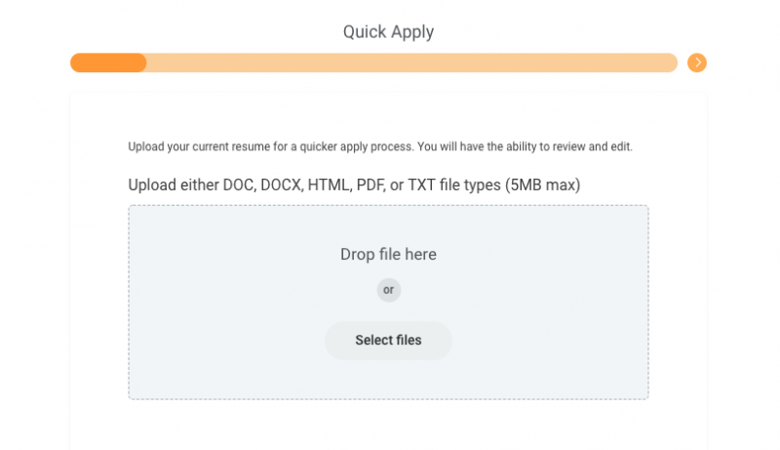The width and height of the screenshot is (780, 450).
Task: Click the "Drop file here" text
Action: [x=388, y=255]
